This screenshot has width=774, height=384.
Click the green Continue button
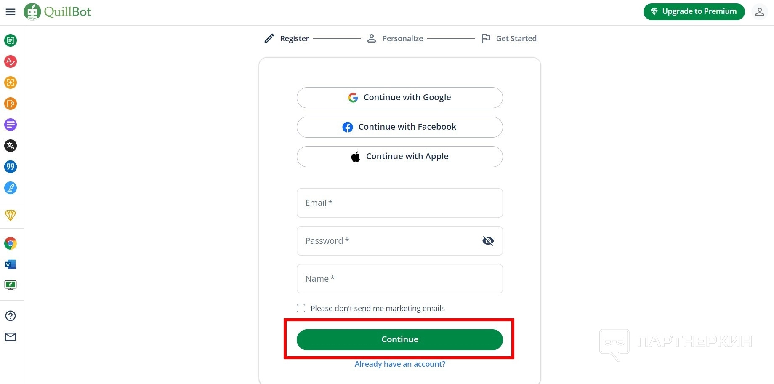(399, 340)
